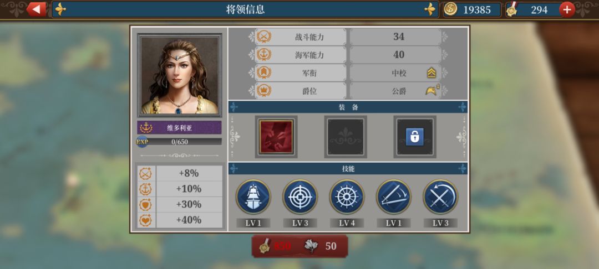Click the 战斗能力 stat row
Viewport: 599px width, 269px height.
point(348,37)
